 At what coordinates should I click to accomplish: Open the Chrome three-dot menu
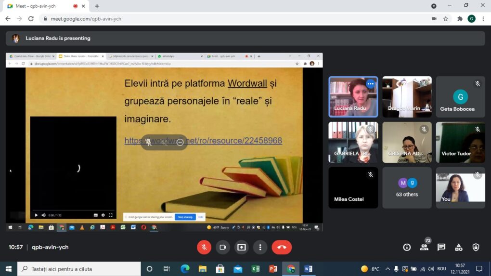point(483,19)
